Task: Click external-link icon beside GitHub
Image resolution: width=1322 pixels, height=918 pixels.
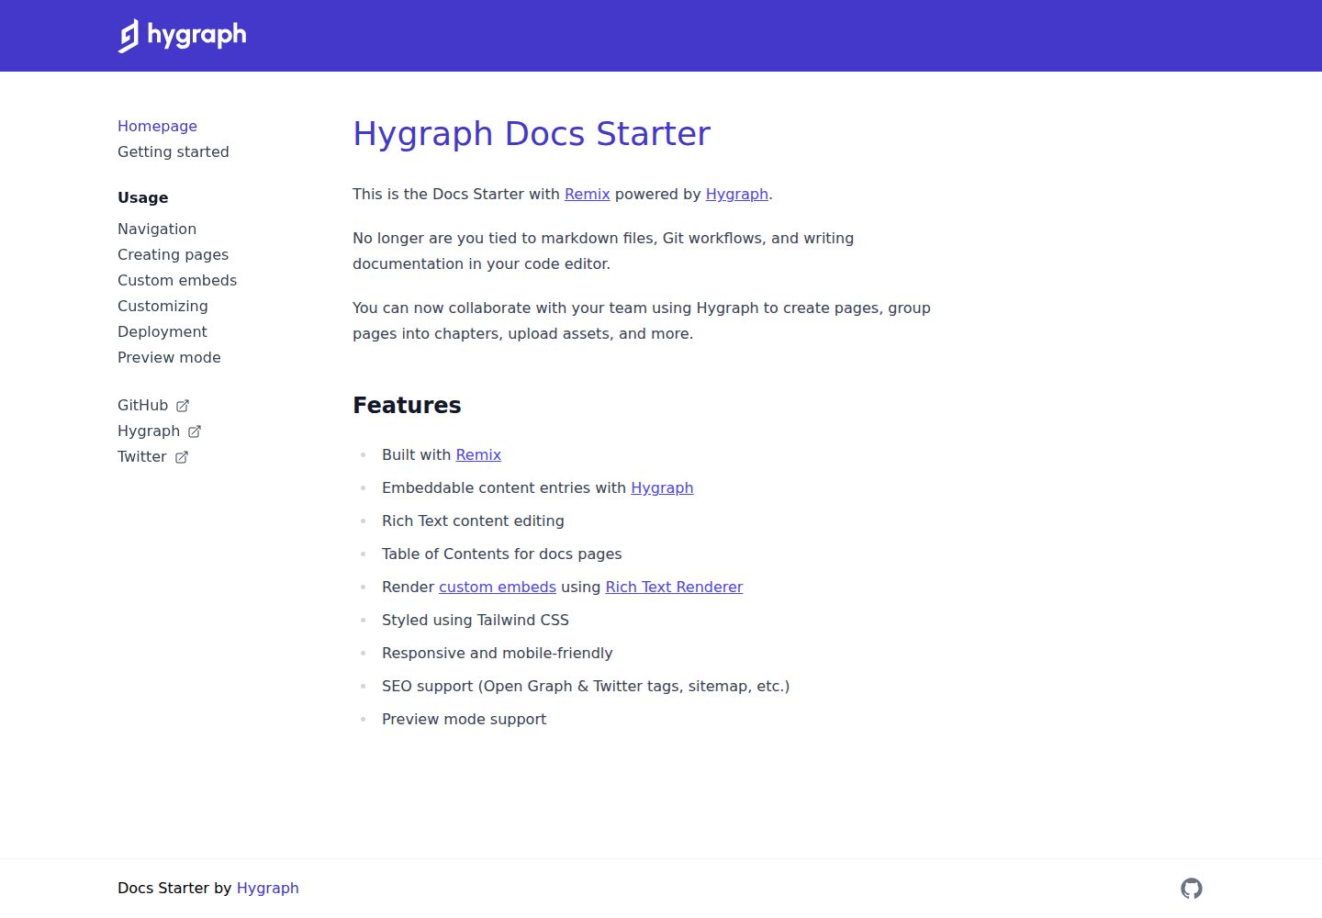Action: pos(183,406)
